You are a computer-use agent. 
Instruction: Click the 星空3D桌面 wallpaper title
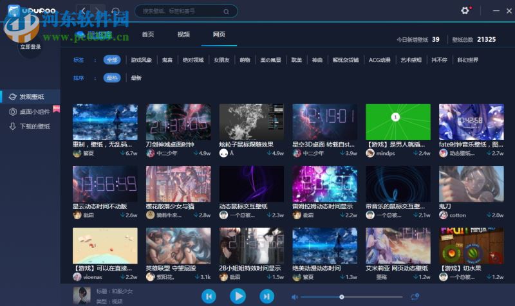coord(323,144)
